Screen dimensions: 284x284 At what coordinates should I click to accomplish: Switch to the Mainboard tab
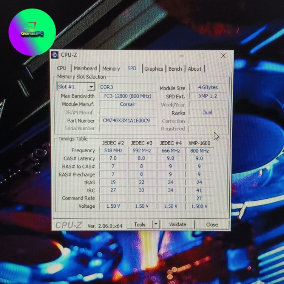tap(85, 69)
